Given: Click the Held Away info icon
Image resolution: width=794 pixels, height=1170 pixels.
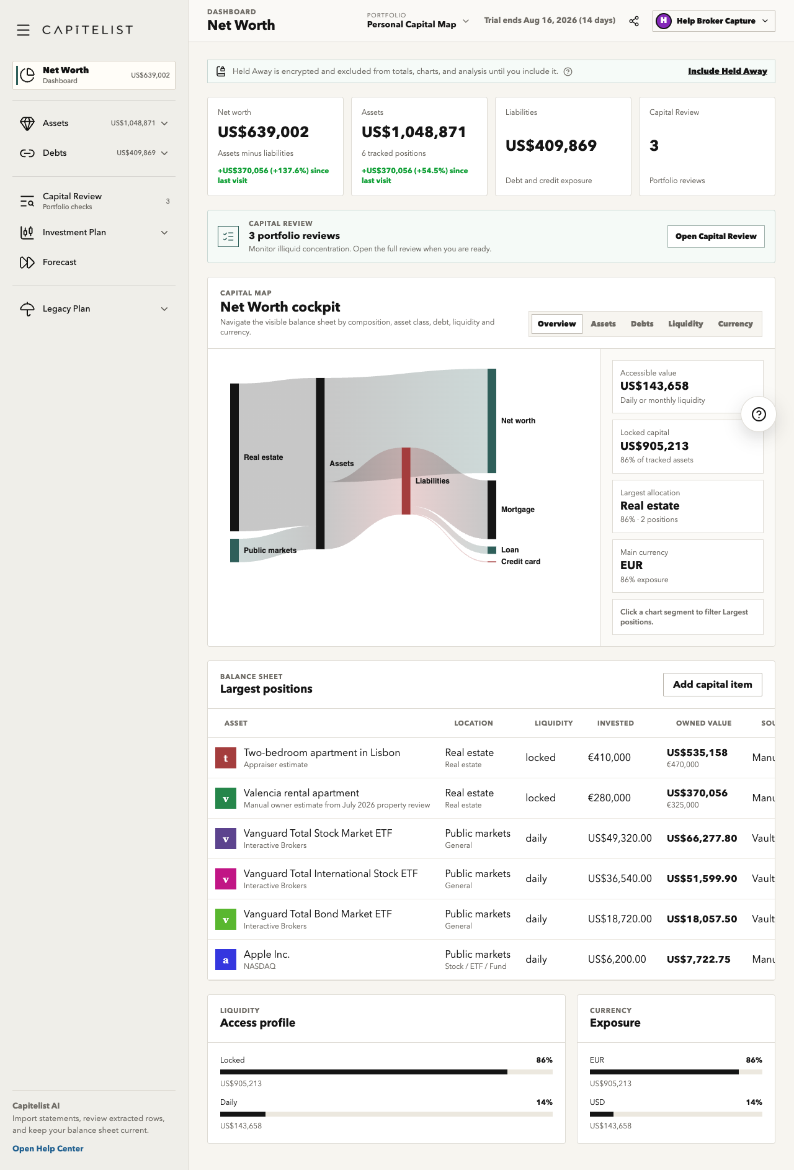Looking at the screenshot, I should coord(568,71).
